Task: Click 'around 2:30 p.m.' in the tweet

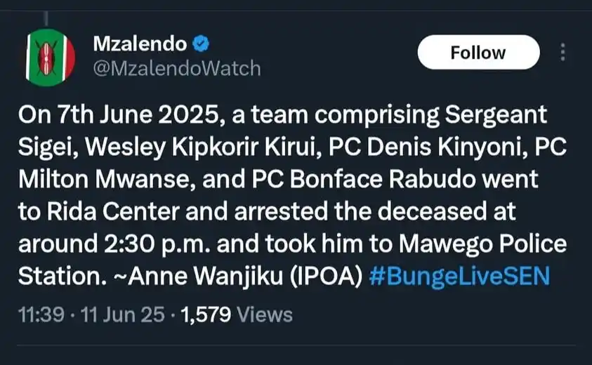Action: click(x=114, y=244)
